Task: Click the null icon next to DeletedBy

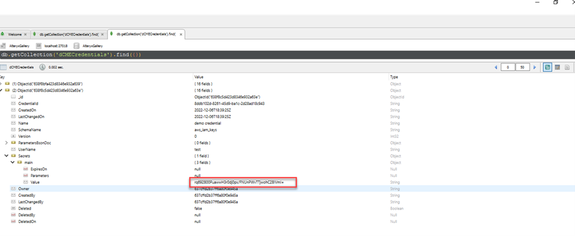Action: point(14,215)
